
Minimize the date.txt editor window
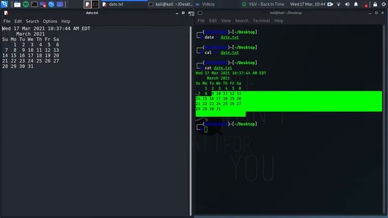click(177, 13)
